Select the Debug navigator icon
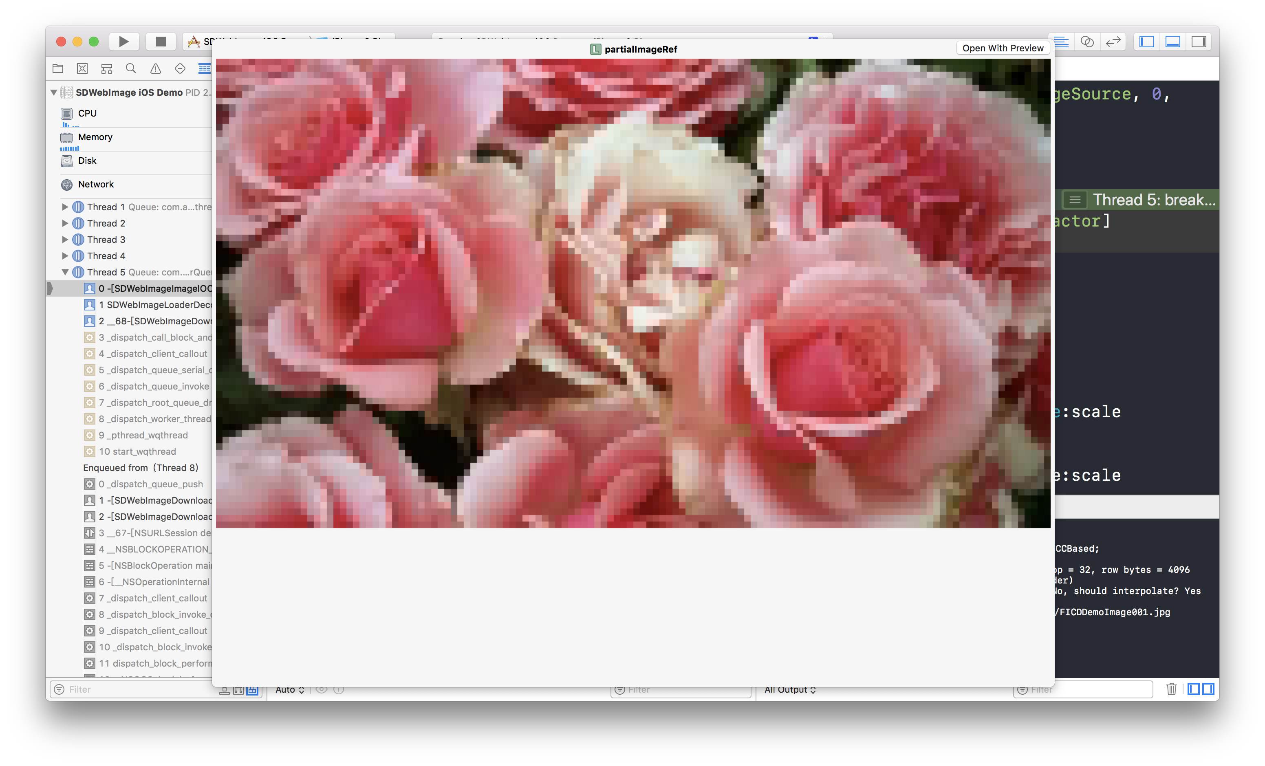The height and width of the screenshot is (766, 1265). (x=204, y=68)
